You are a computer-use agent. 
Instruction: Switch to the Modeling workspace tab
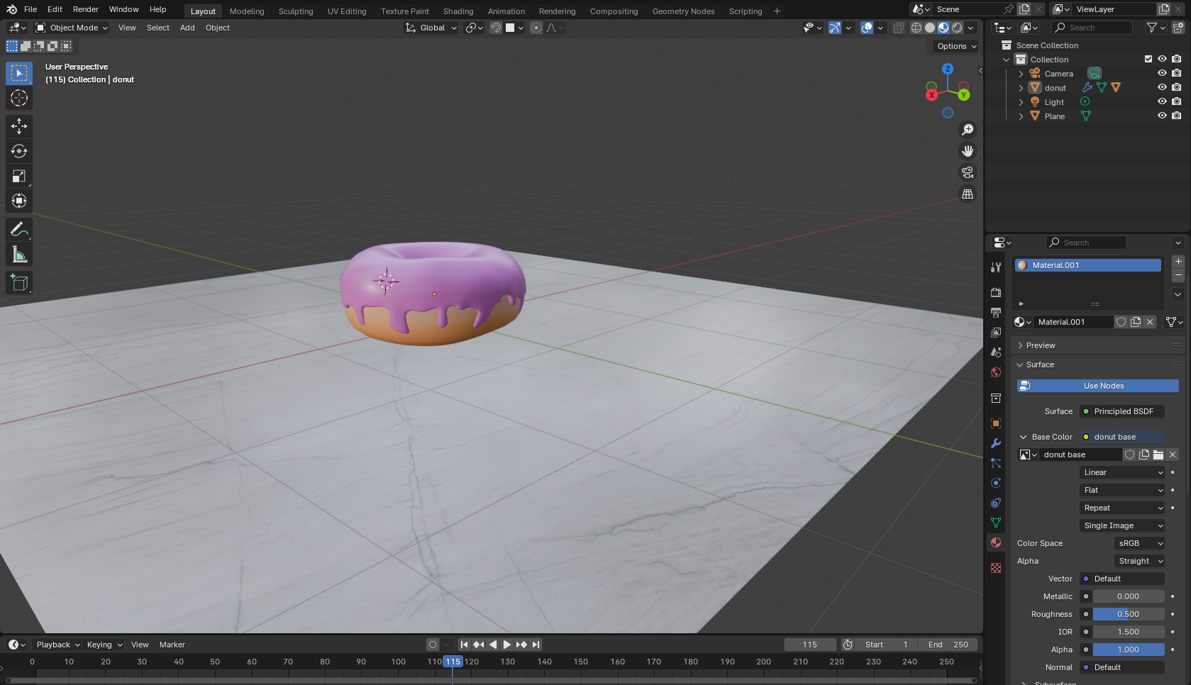coord(247,11)
